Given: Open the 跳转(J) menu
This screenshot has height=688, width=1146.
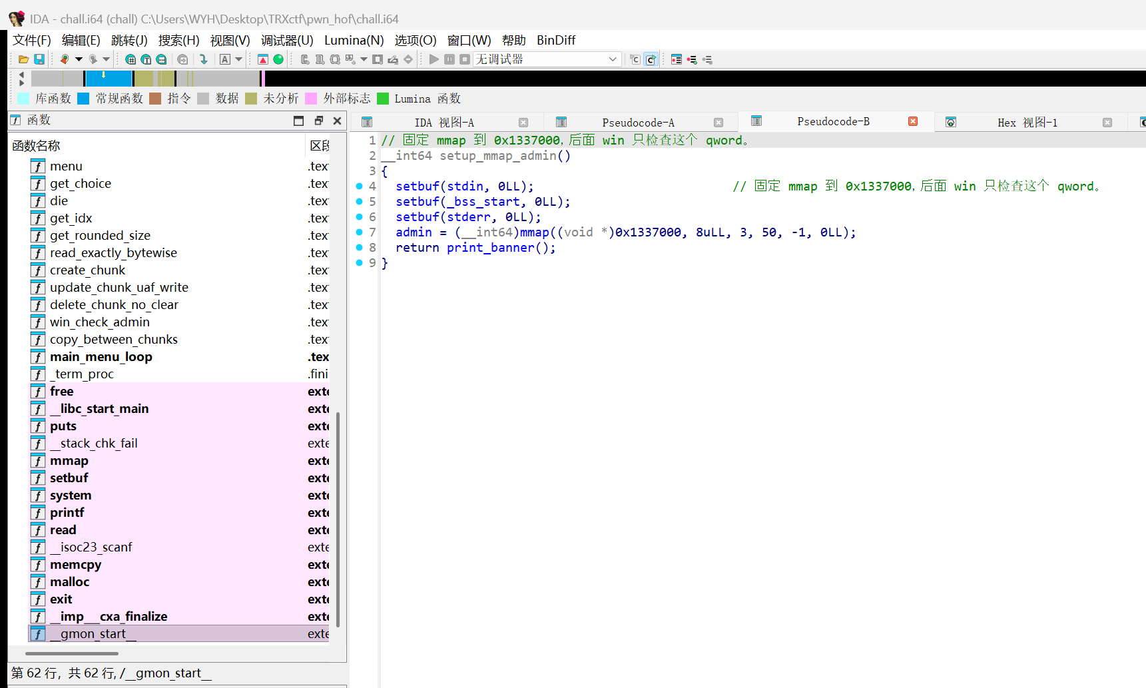Looking at the screenshot, I should 129,40.
